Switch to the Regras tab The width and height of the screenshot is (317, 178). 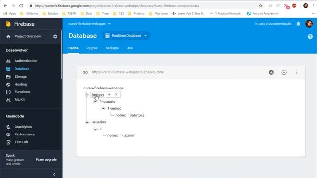click(92, 48)
